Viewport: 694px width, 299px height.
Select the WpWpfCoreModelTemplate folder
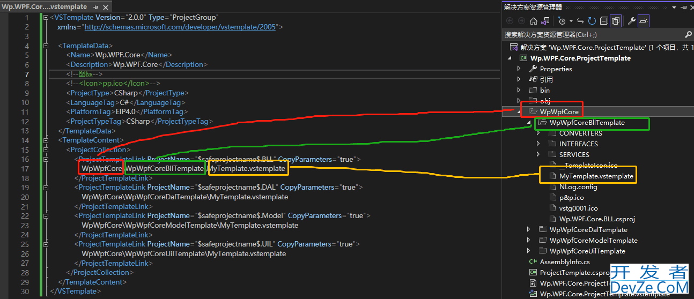point(588,240)
